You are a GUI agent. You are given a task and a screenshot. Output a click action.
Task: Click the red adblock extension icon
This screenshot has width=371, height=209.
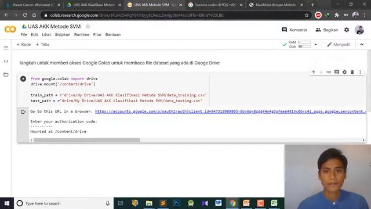click(x=318, y=15)
